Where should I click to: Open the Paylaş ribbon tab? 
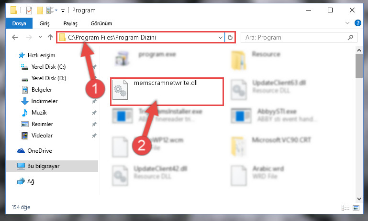(x=70, y=23)
